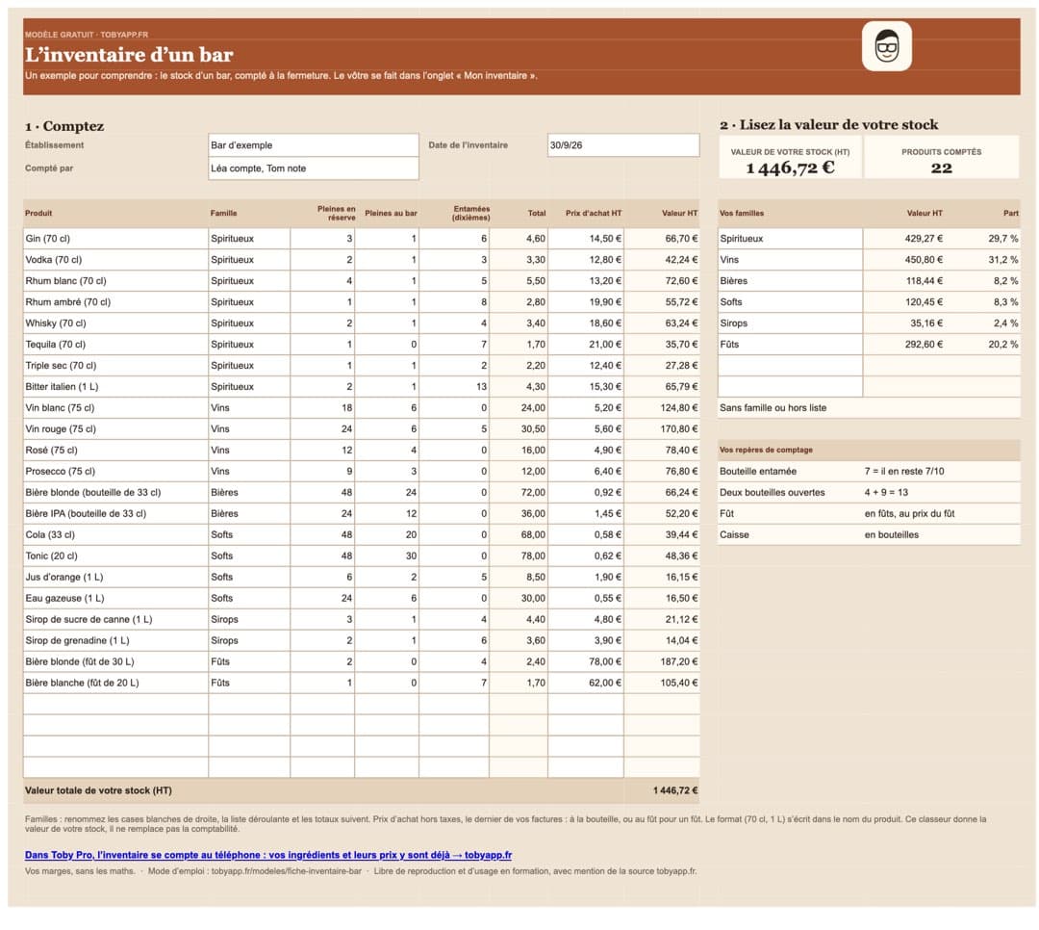Click the Tonic 'Pleines au bar' value 30
The height and width of the screenshot is (930, 1039).
point(387,556)
